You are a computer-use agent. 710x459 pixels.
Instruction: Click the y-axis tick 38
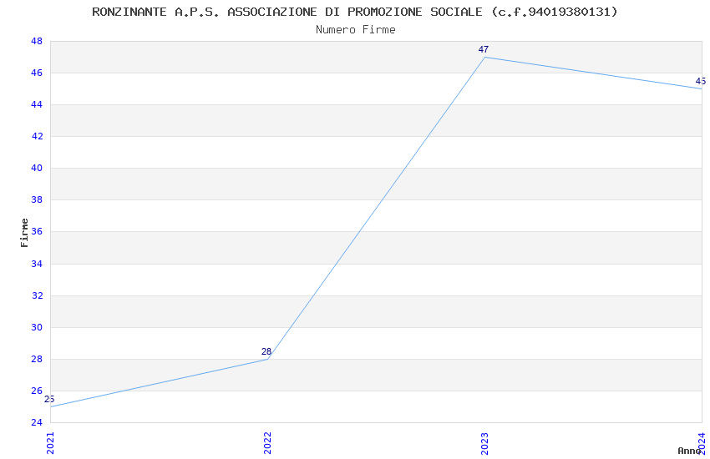pos(37,200)
